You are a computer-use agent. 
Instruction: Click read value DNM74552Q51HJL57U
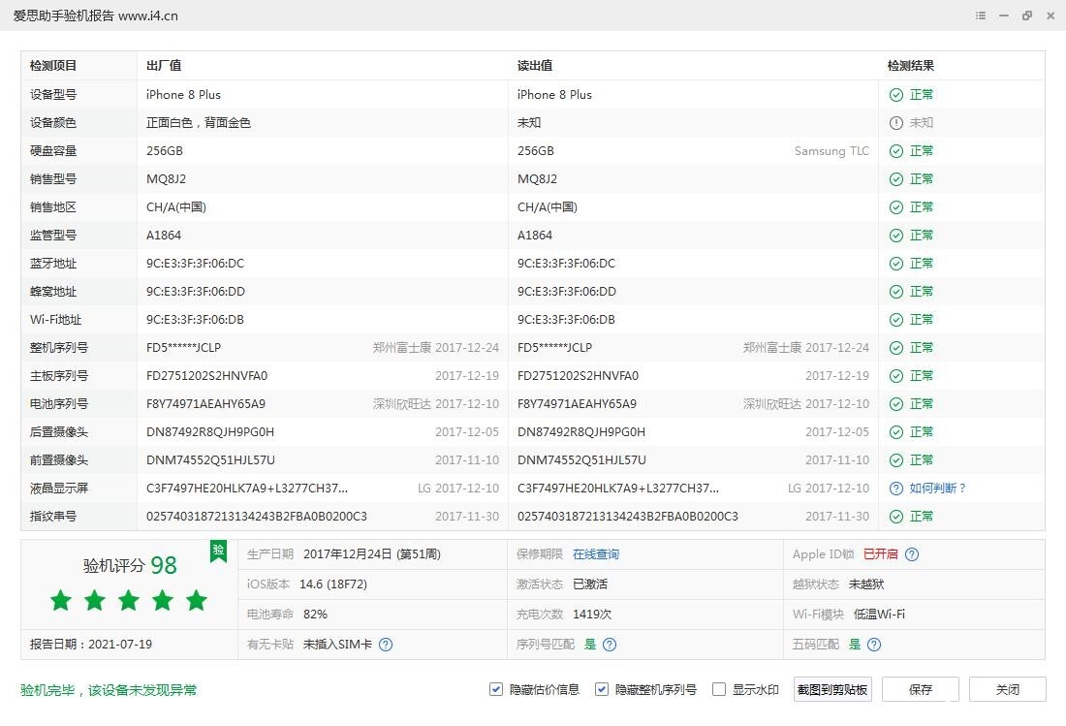coord(581,460)
